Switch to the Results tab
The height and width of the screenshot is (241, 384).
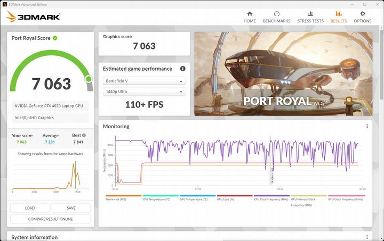click(338, 16)
